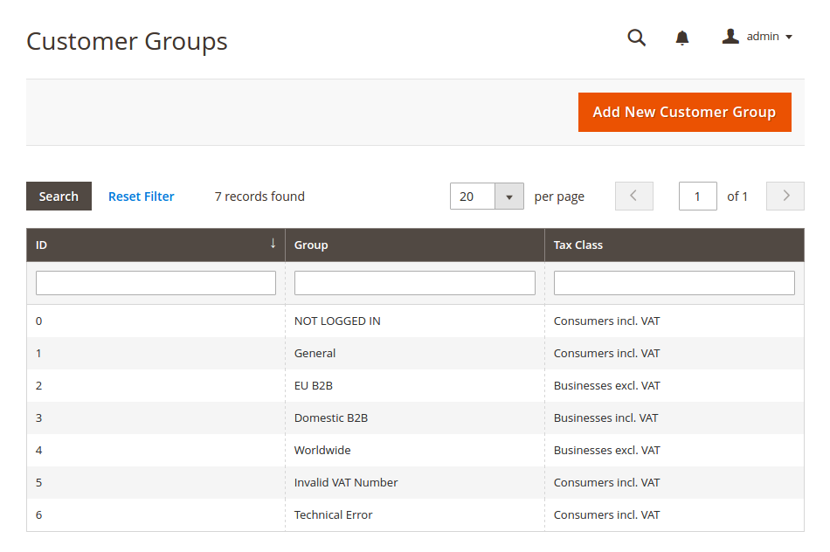
Task: Open the Worldwide group row
Action: click(415, 451)
